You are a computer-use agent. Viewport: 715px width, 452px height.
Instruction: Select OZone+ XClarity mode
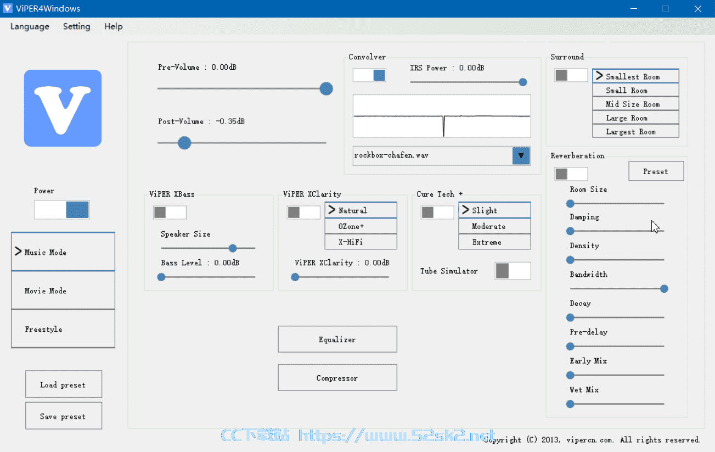pyautogui.click(x=361, y=226)
